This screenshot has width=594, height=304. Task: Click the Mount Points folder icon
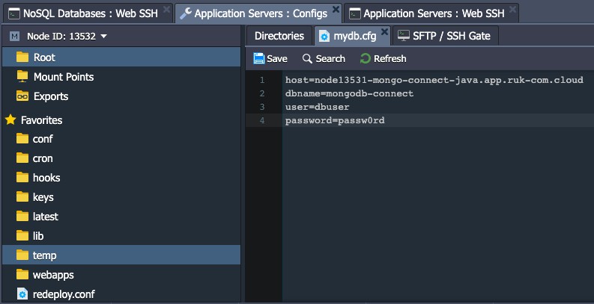pos(22,77)
